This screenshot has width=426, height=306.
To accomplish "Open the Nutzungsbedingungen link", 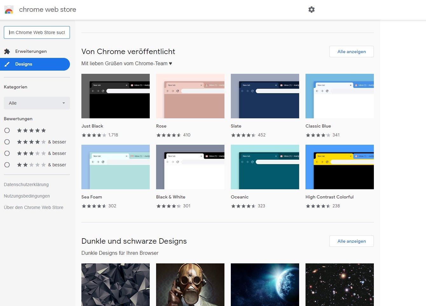I will point(27,196).
